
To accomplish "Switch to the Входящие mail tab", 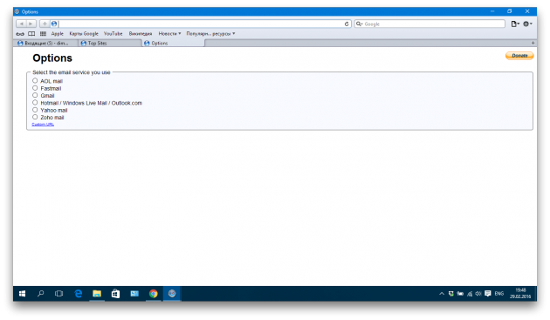I will (x=46, y=43).
